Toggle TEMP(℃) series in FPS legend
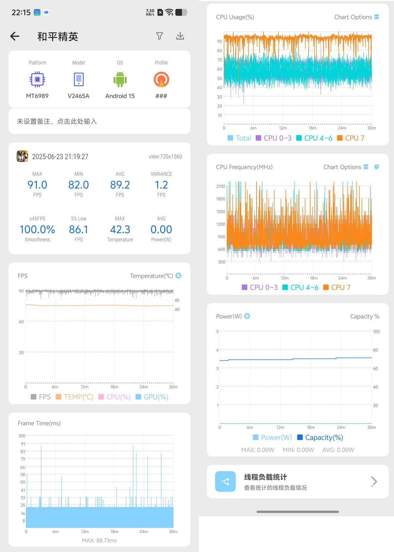This screenshot has width=394, height=552. coord(74,397)
